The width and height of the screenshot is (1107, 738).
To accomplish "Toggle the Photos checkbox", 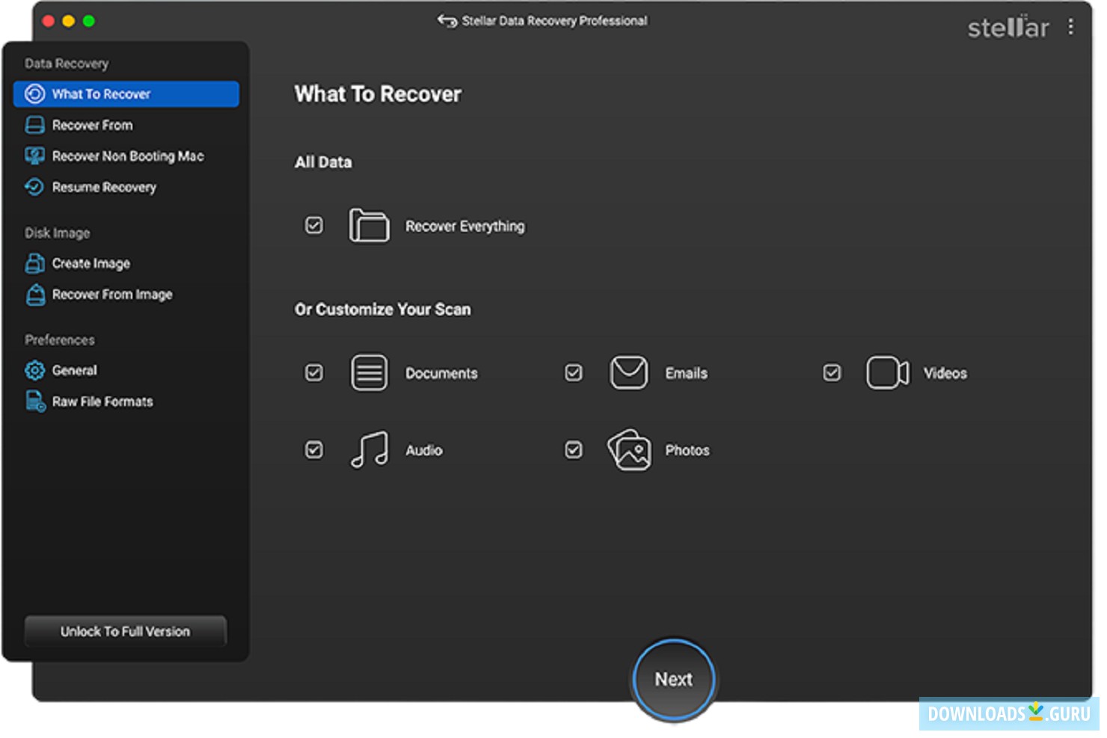I will coord(574,449).
